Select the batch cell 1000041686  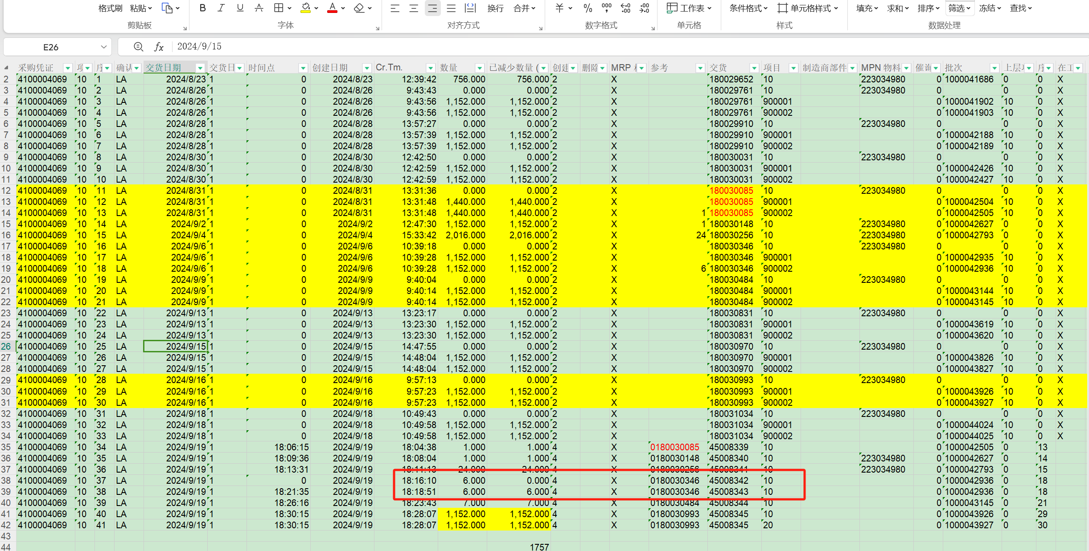(x=972, y=79)
